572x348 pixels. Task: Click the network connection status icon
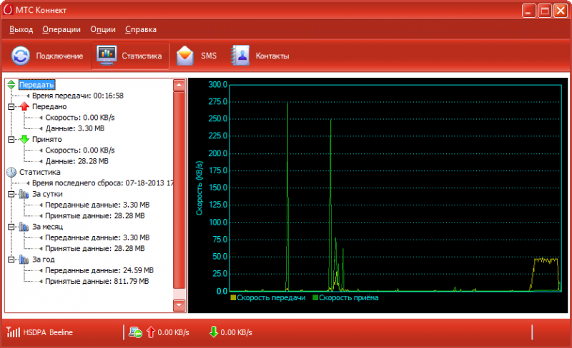click(135, 332)
